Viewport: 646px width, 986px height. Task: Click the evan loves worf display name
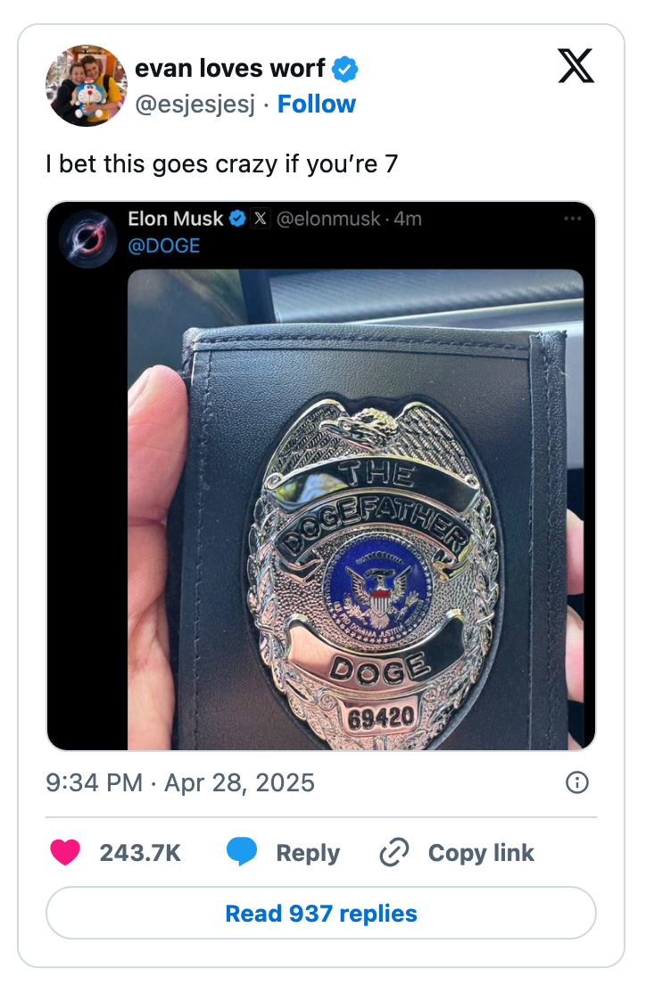(x=232, y=68)
